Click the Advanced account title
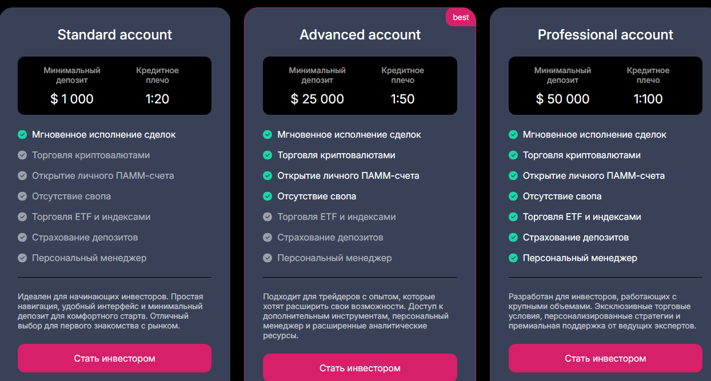 [360, 35]
